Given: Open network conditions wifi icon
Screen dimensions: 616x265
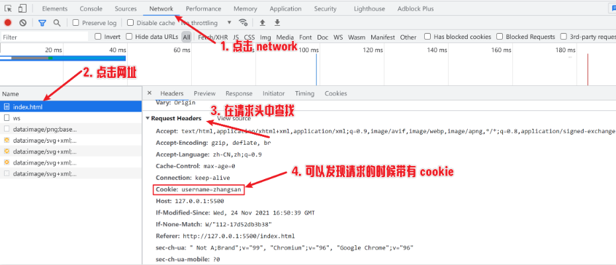Looking at the screenshot, I should tap(243, 22).
